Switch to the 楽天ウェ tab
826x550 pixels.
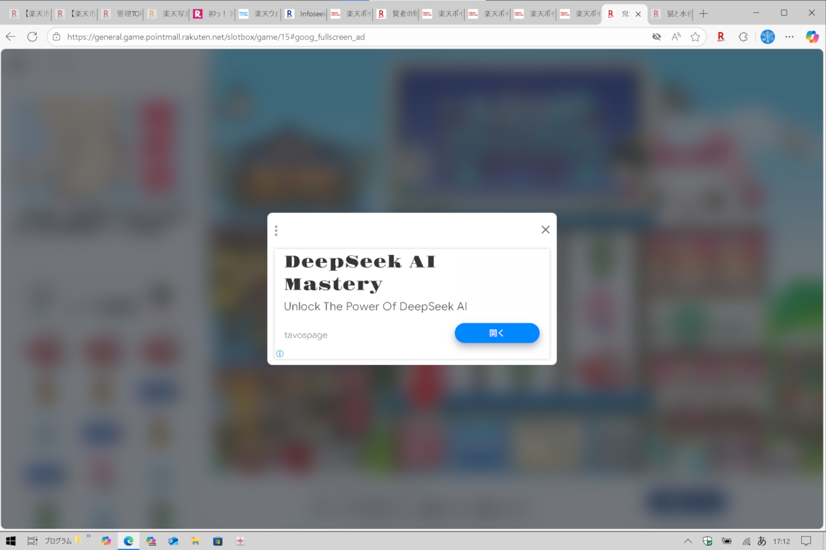click(259, 14)
